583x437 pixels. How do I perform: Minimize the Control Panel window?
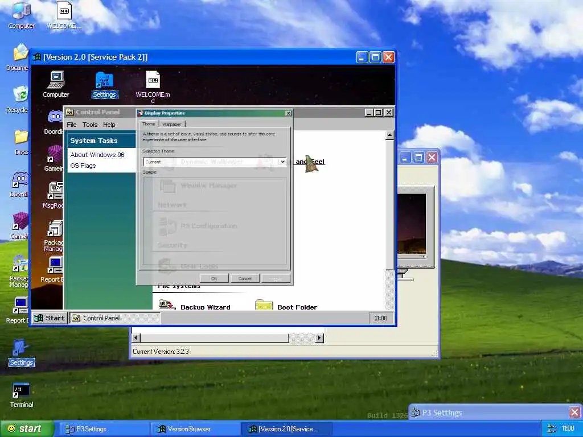369,113
